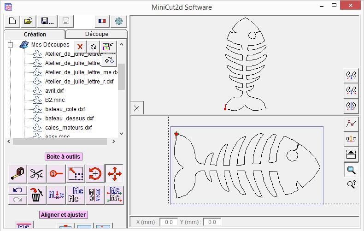Select the scissors cut tool

coord(37,174)
